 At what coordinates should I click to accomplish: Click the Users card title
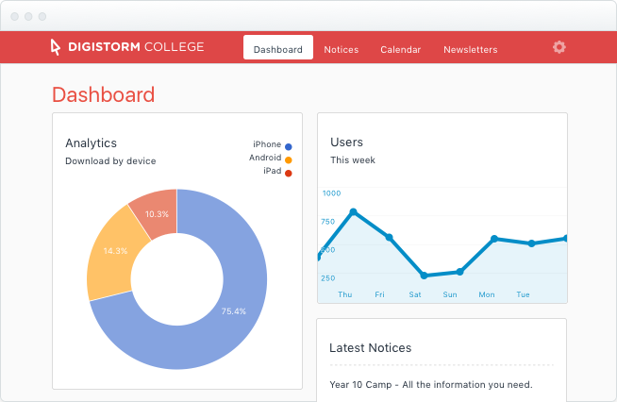point(346,142)
